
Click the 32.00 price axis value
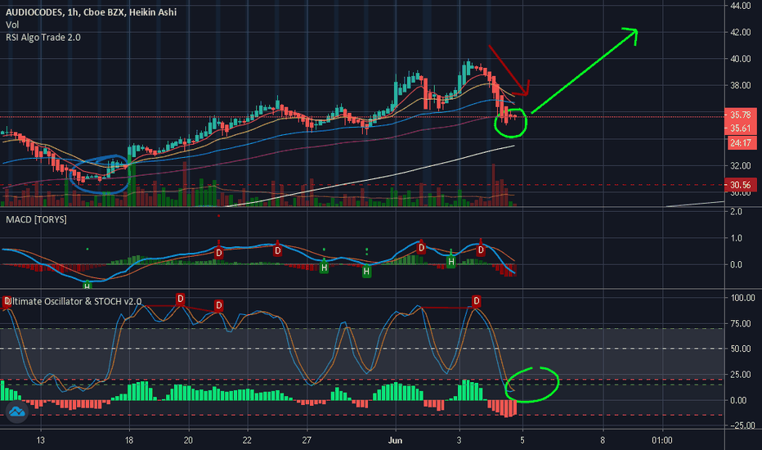(741, 166)
